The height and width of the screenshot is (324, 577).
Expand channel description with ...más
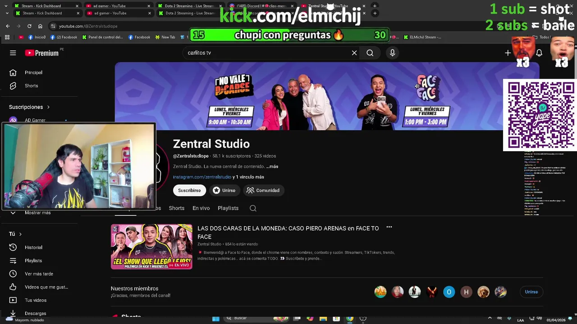click(x=272, y=166)
